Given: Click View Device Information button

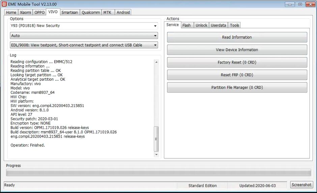Looking at the screenshot, I should [x=237, y=50].
